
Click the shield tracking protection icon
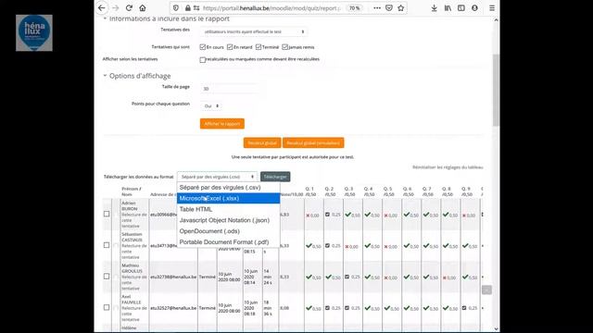tap(176, 8)
